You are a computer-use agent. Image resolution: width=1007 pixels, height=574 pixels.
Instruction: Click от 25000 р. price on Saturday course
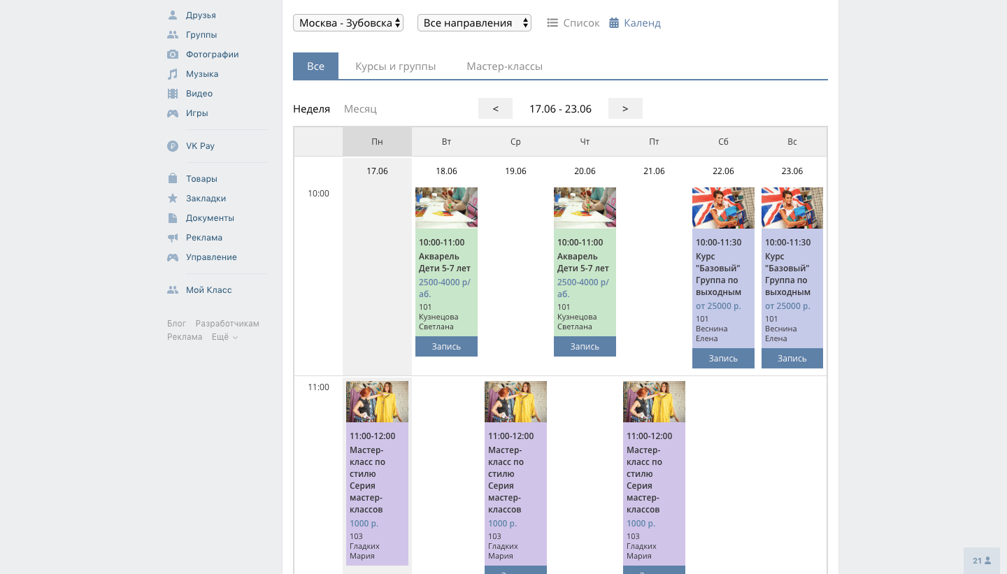[718, 306]
